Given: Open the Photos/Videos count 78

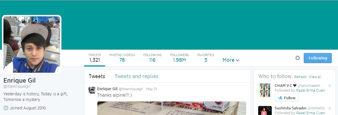Looking at the screenshot, I should (122, 58).
